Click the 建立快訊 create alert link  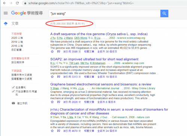click(x=22, y=103)
